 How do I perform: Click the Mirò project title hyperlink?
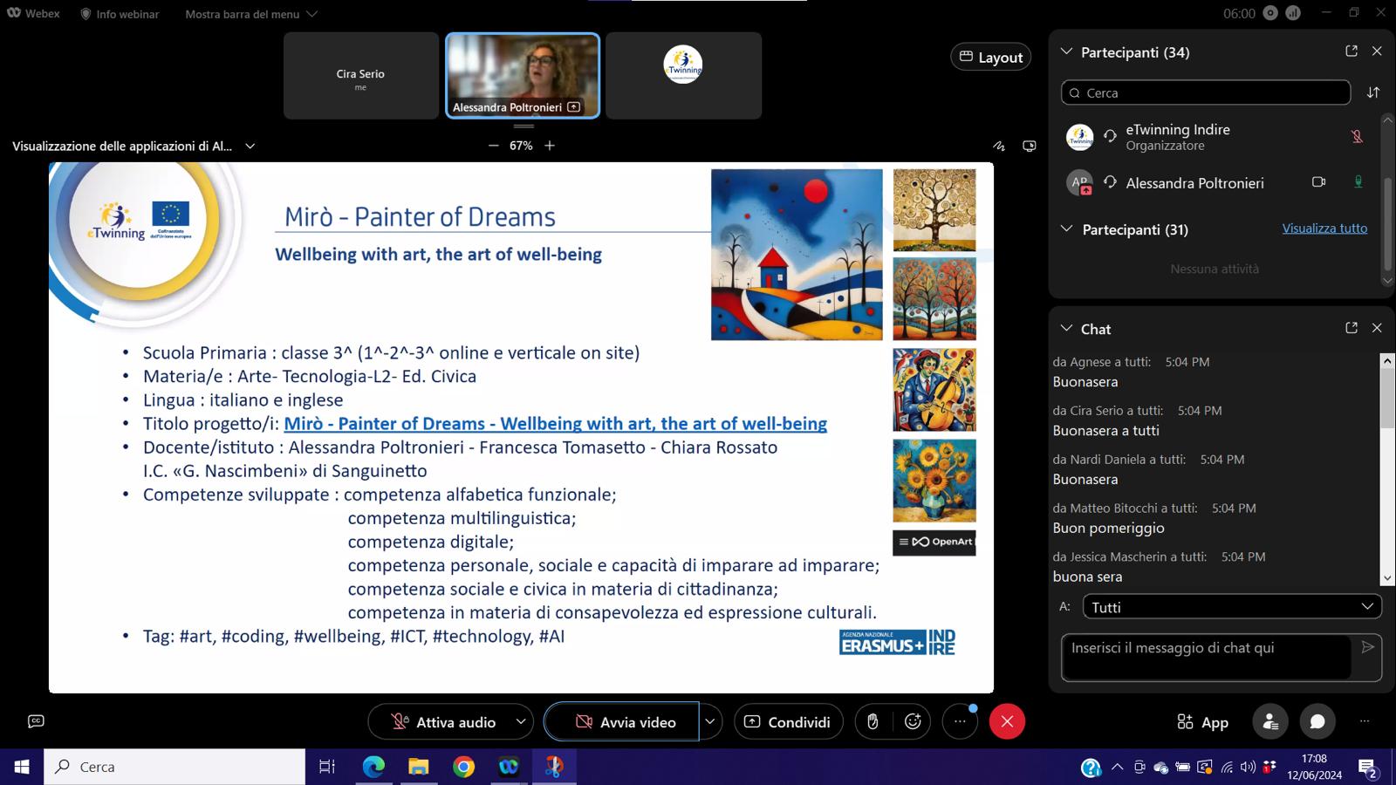point(556,424)
